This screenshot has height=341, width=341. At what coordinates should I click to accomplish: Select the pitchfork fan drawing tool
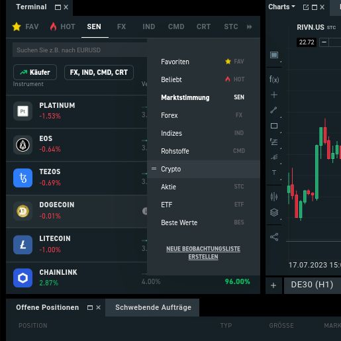point(274,157)
